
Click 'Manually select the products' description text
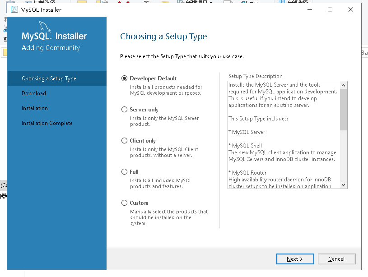(169, 217)
